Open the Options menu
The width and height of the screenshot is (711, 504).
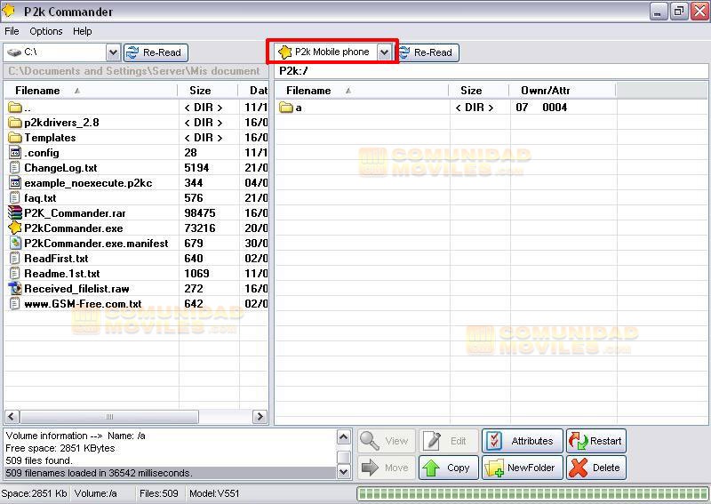(46, 31)
